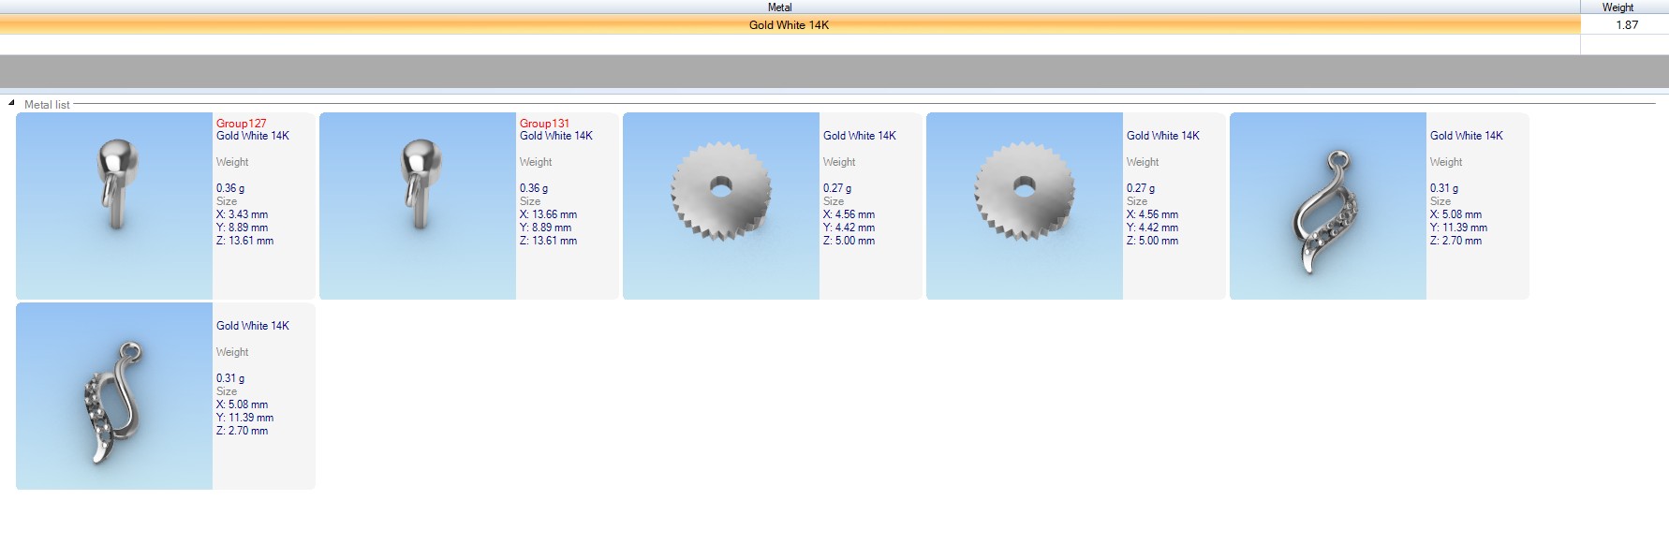Click the empty row under Gold White 14K
Image resolution: width=1669 pixels, height=559 pixels.
[789, 45]
